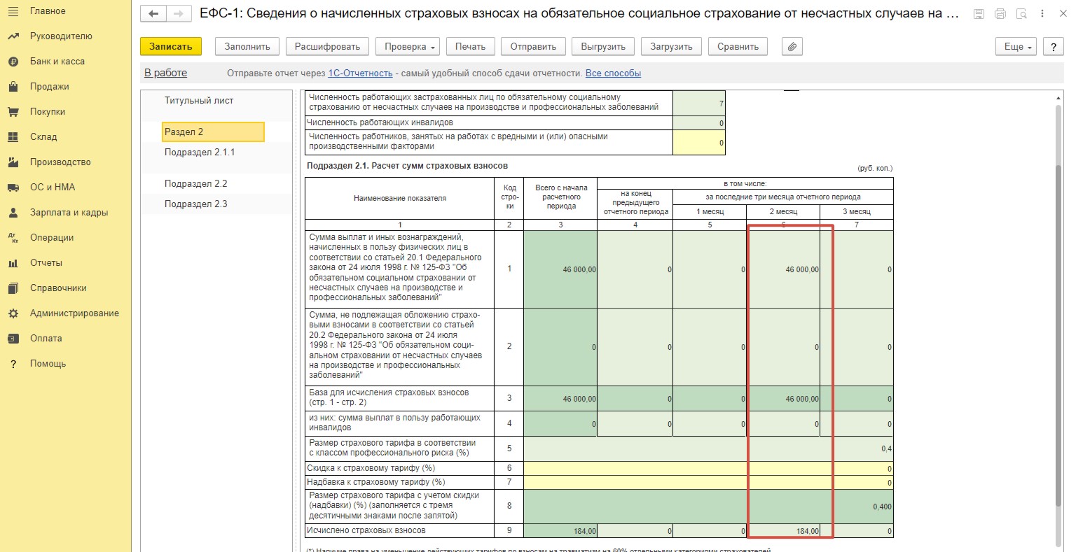Click the Отчеты menu label

pyautogui.click(x=46, y=263)
